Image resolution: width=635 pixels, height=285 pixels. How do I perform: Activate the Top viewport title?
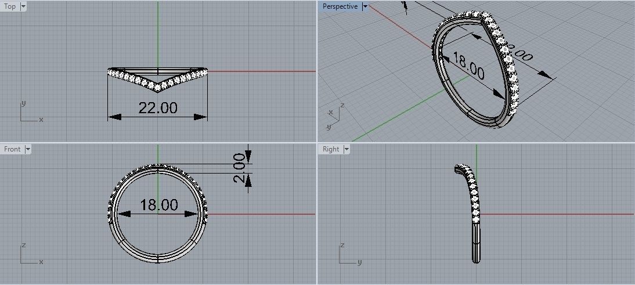[x=10, y=6]
